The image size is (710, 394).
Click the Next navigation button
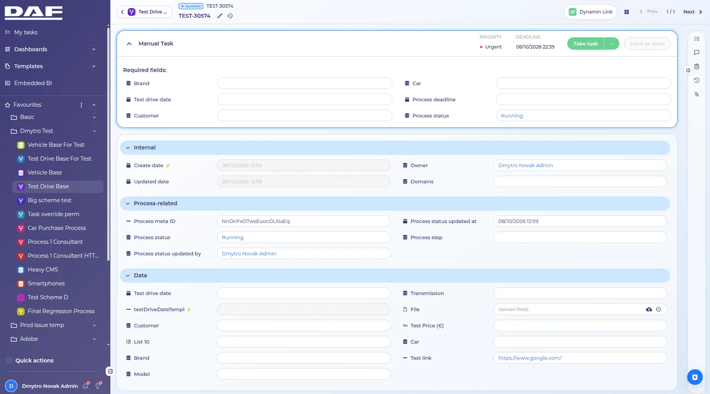pyautogui.click(x=693, y=12)
